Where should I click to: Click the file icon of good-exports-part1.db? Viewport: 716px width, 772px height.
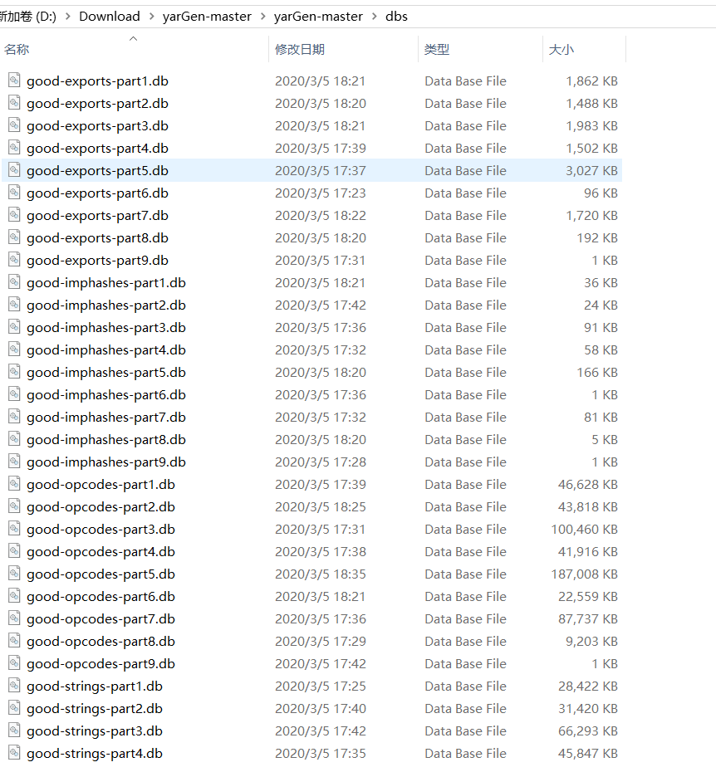14,81
